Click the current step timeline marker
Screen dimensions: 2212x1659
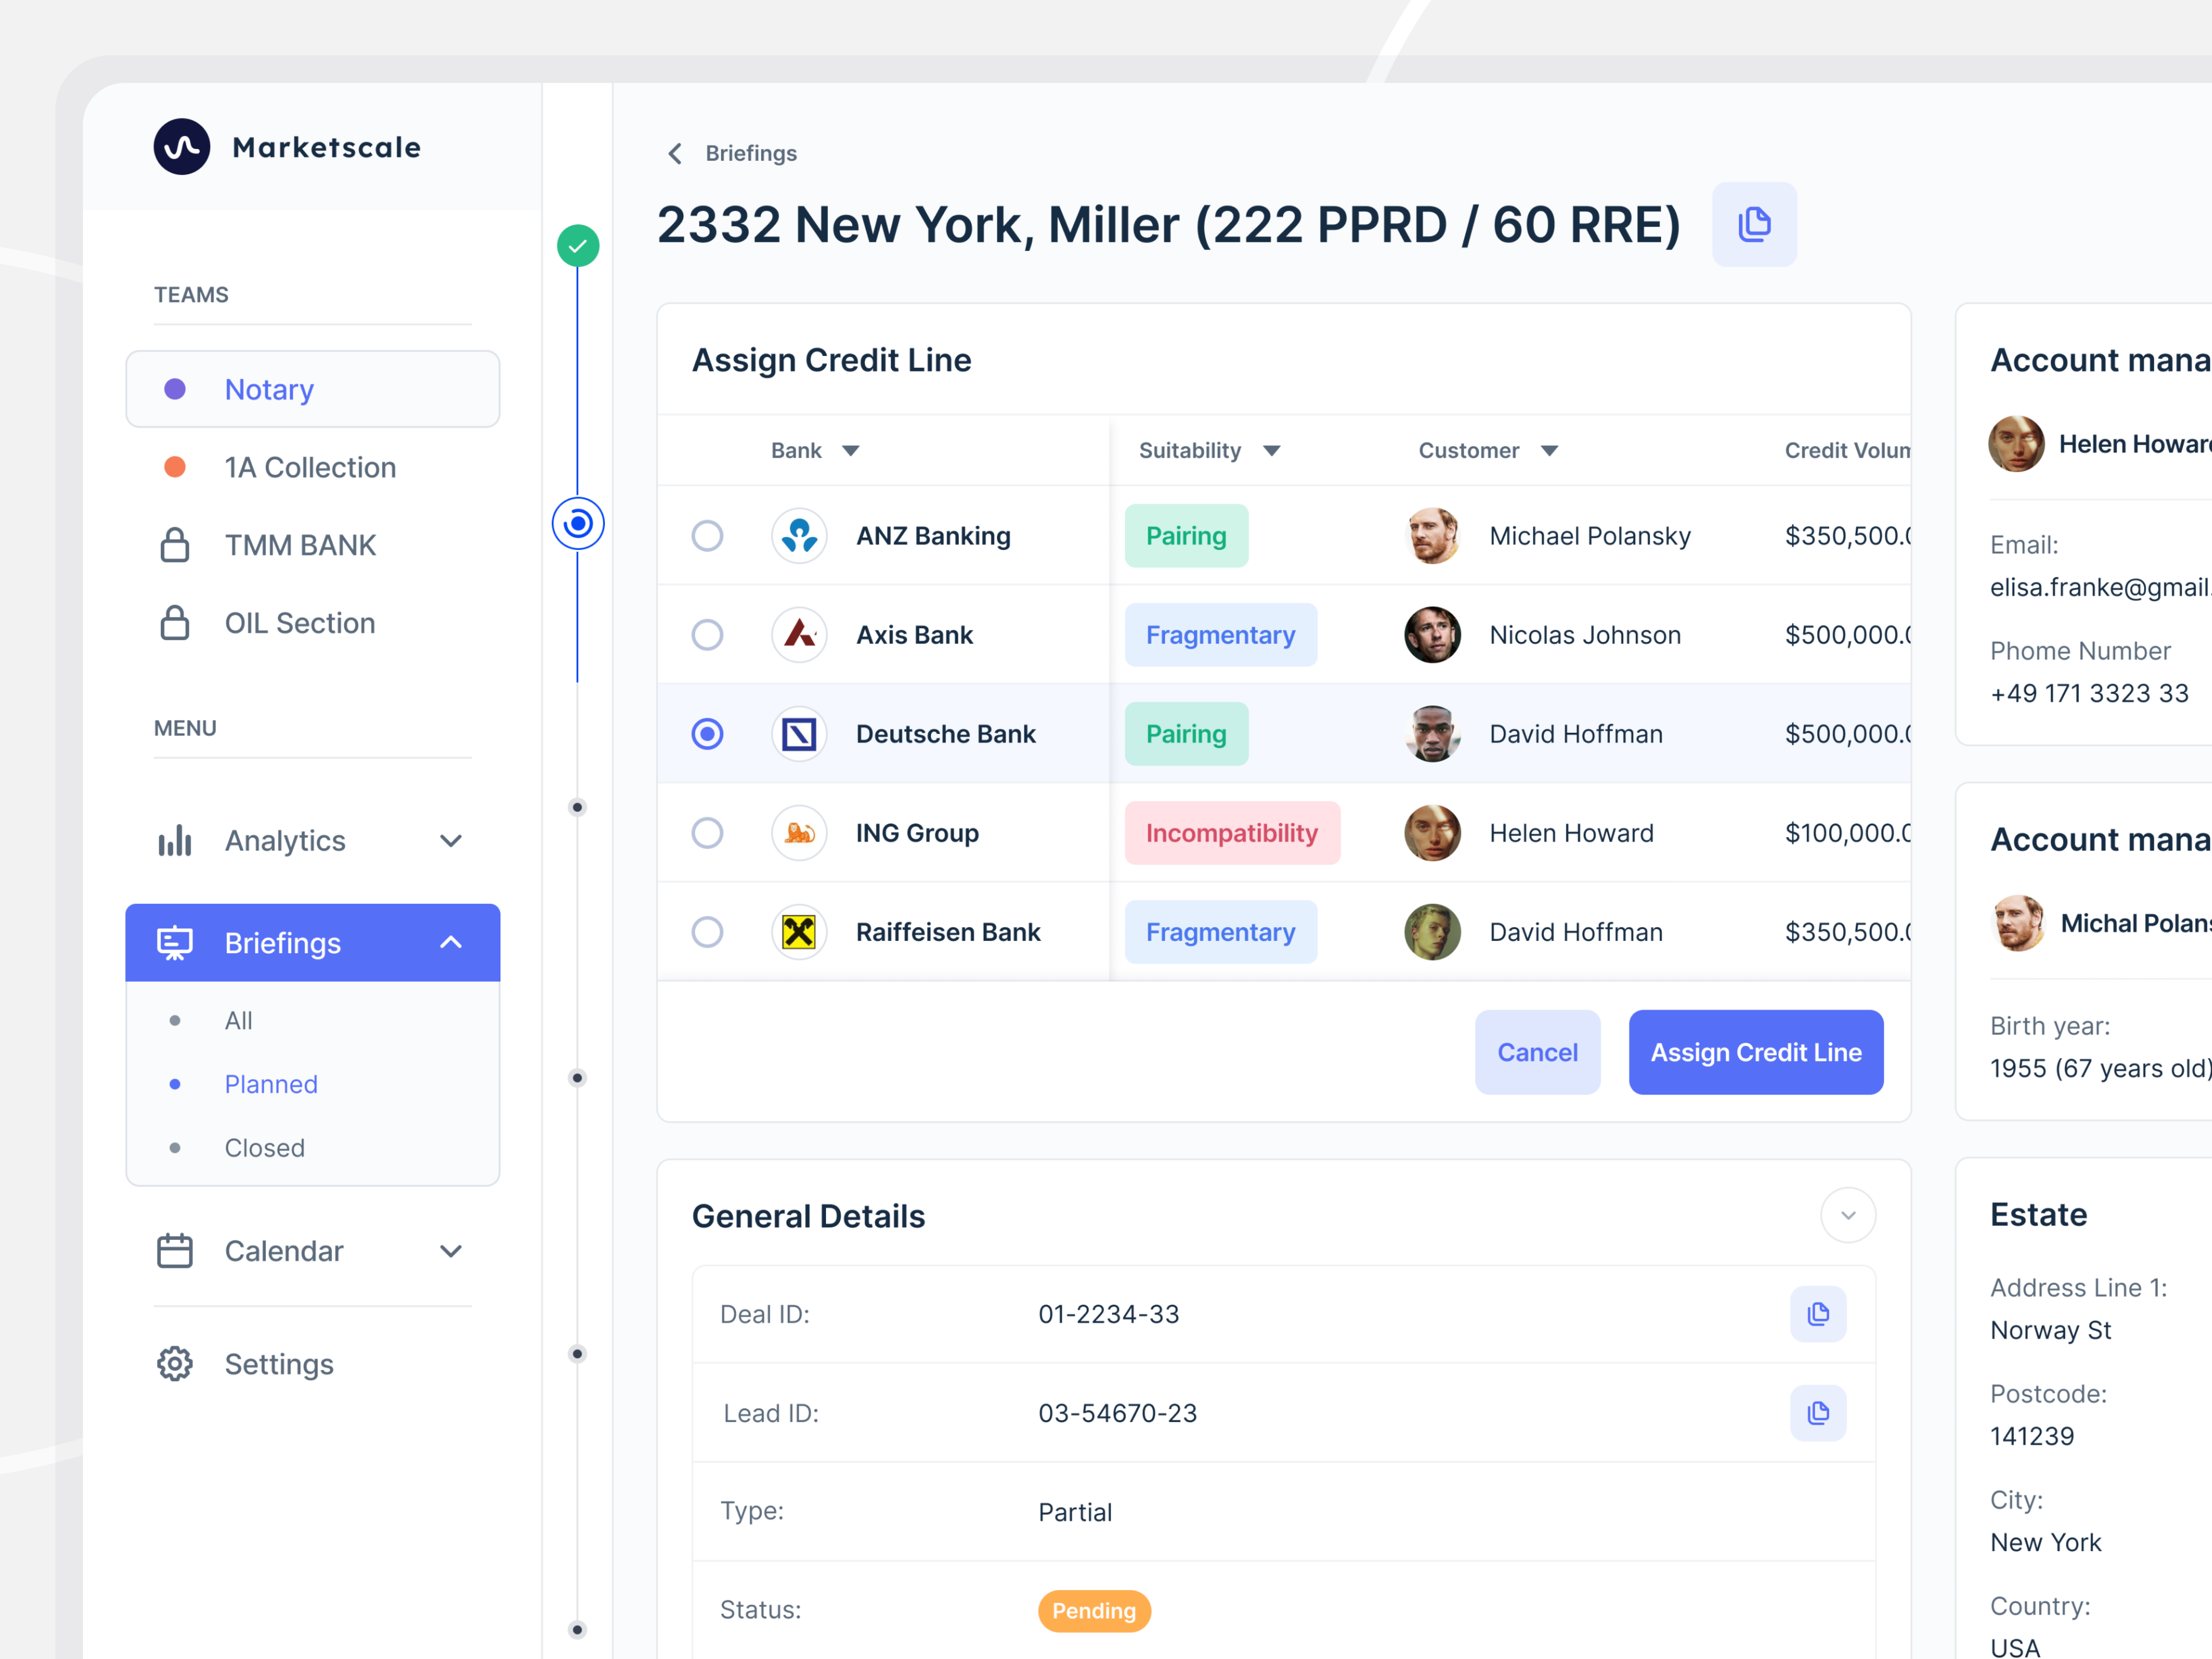[578, 523]
